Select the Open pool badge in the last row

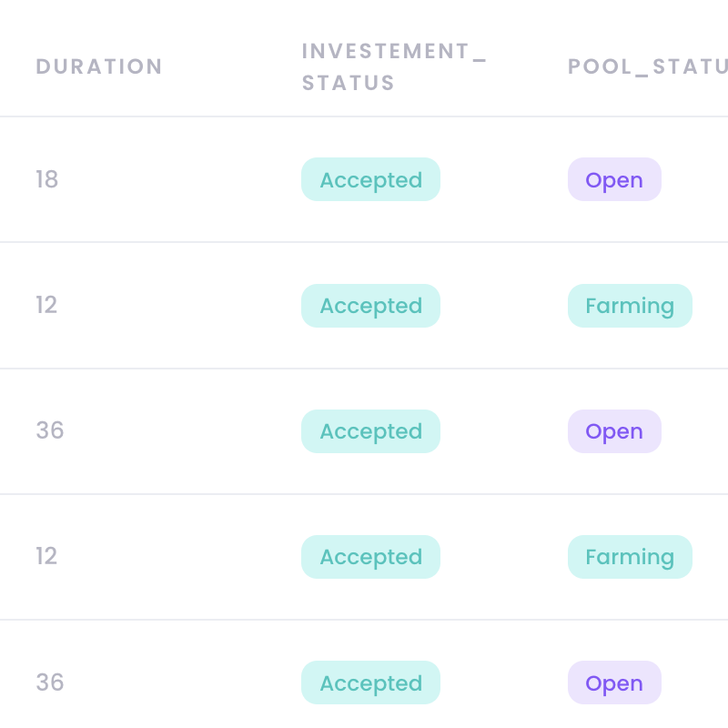pos(614,682)
